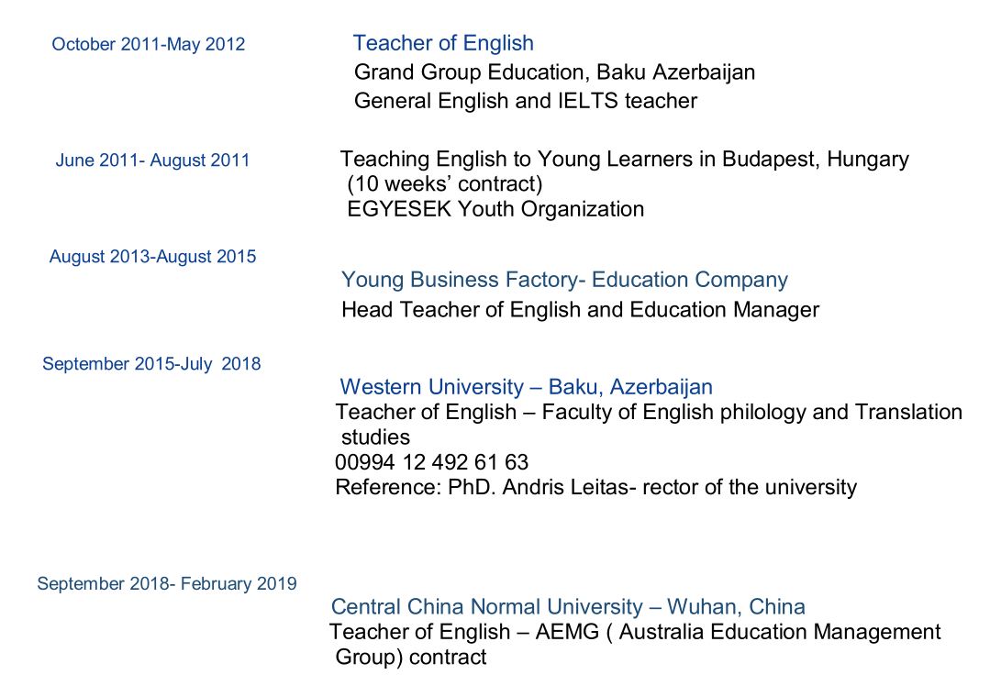Screen dimensions: 990x697
Task: Click 'September 2018- February 2019' date
Action: tap(167, 584)
